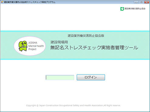Click the 建設業労働災害防止協会 logo at top right
150x112 pixels.
click(x=133, y=9)
